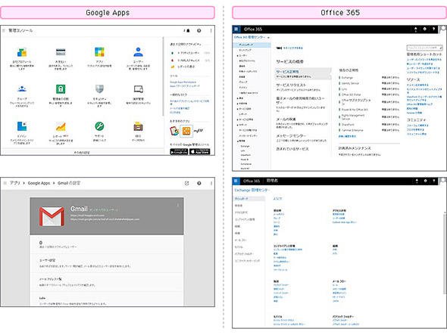Screen dimensions: 447x335
Task: Open the Apps icon in Google Admin console
Action: click(x=99, y=52)
